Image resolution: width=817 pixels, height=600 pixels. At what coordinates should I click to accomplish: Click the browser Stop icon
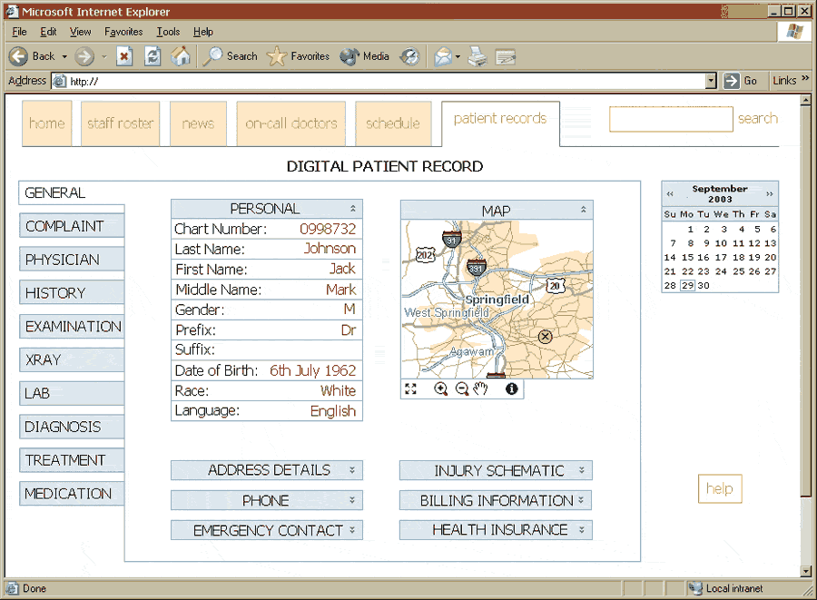pyautogui.click(x=125, y=56)
